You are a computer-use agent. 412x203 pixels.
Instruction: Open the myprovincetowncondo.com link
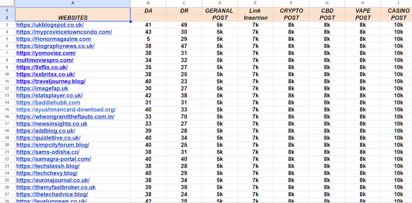[x=64, y=32]
